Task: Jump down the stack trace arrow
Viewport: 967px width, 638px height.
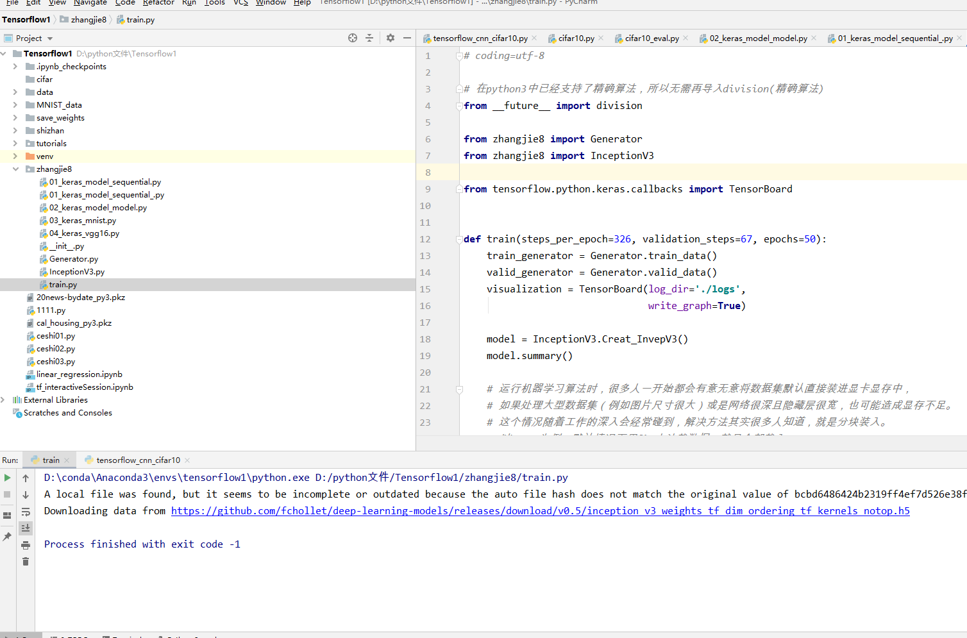Action: coord(26,494)
